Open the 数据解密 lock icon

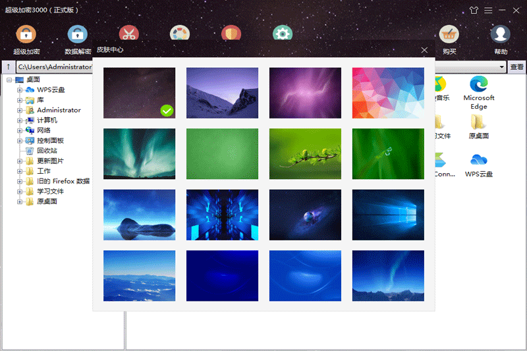78,34
